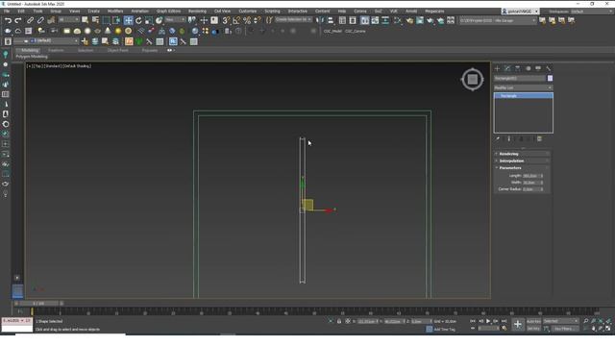Create a Sphere primitive icon
Screen dimensions: 615x346
click(x=87, y=31)
